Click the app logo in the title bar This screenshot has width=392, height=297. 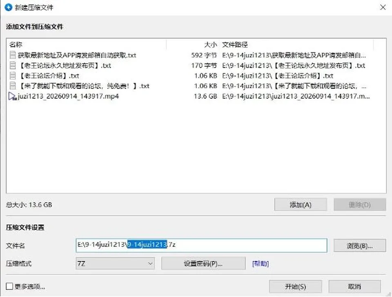pos(8,7)
